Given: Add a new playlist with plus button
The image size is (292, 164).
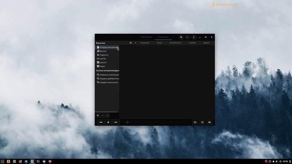Looking at the screenshot, I should [x=98, y=115].
